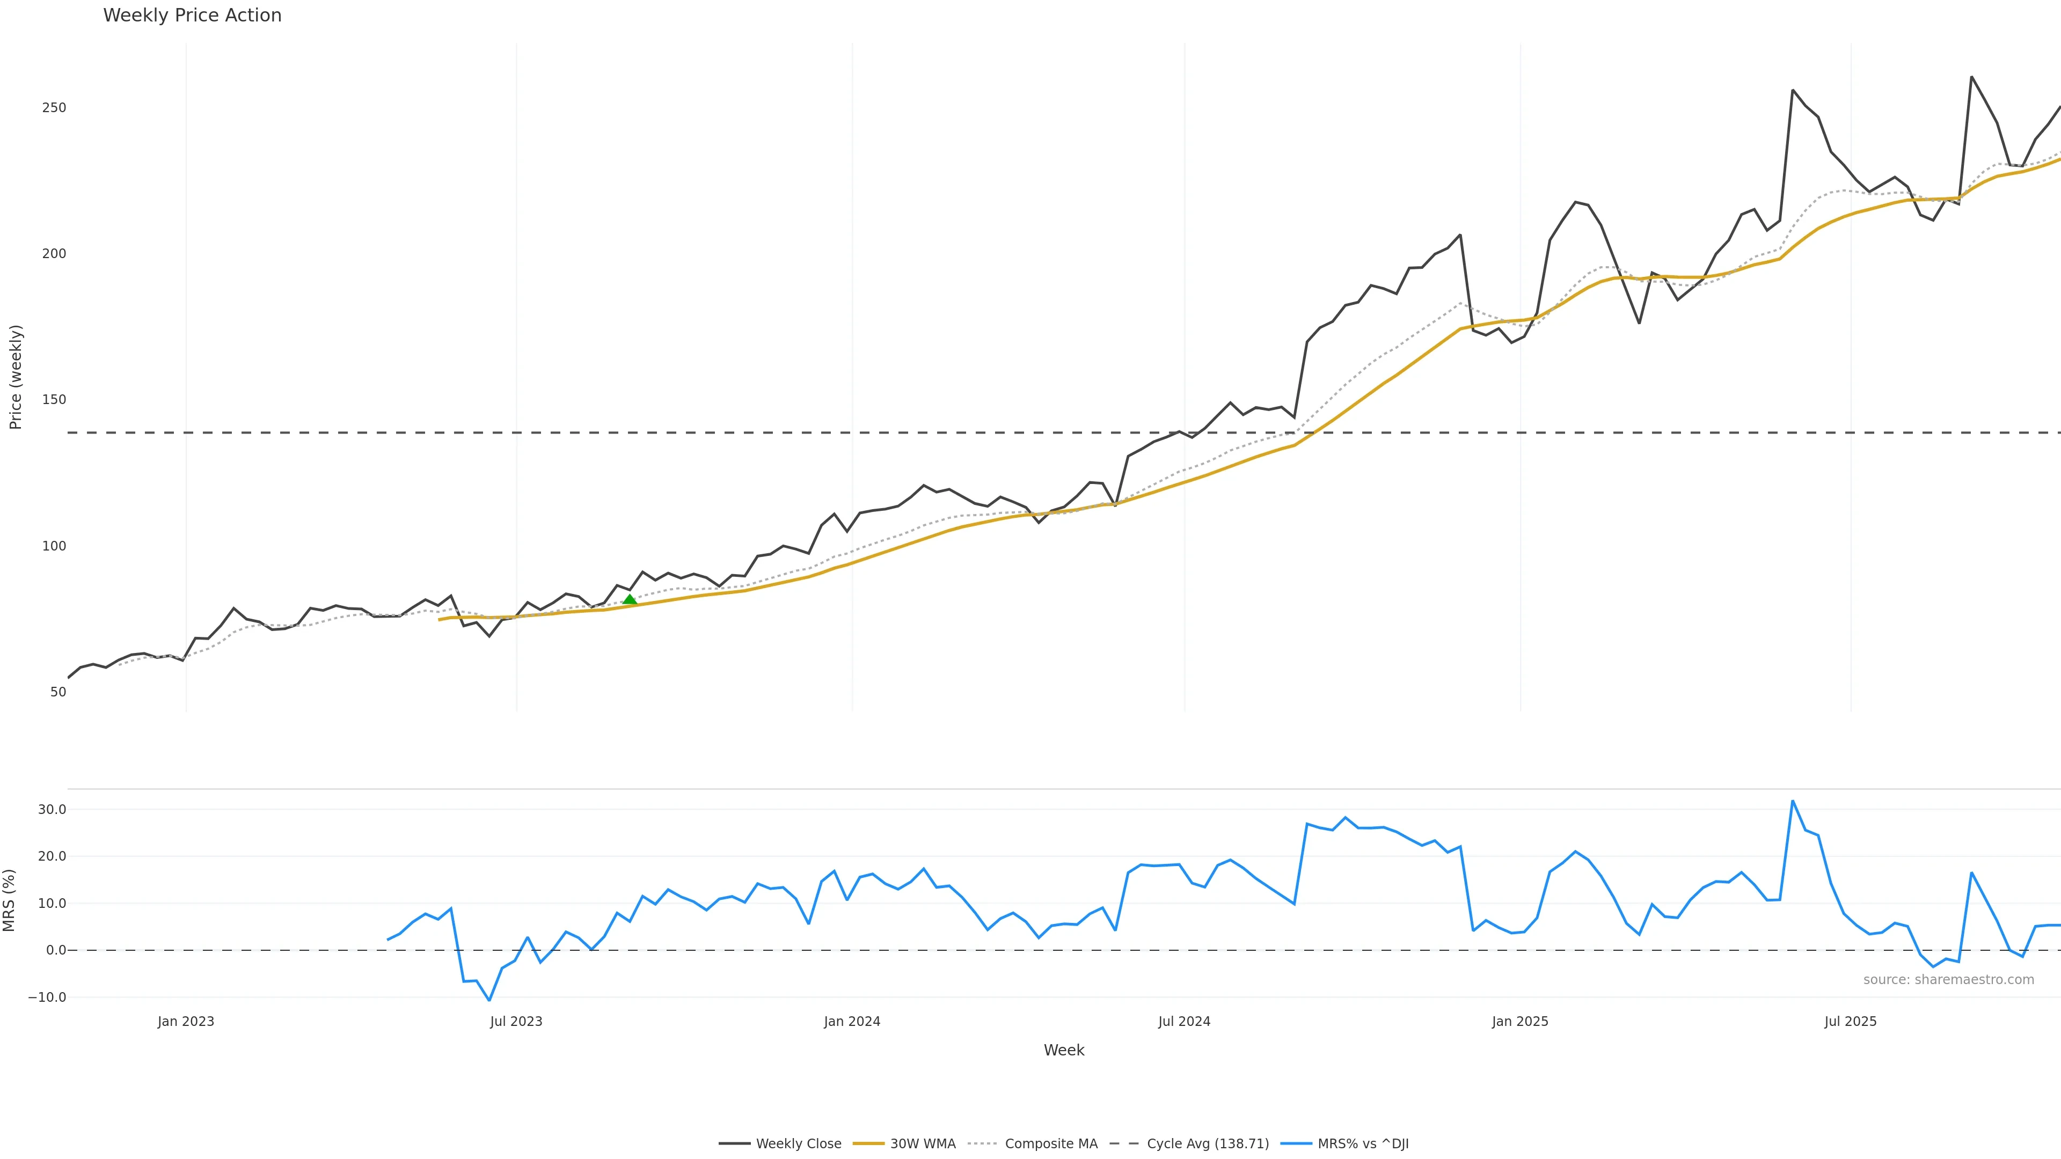Select the Jul 2025 x-axis tick label

pyautogui.click(x=1850, y=1022)
